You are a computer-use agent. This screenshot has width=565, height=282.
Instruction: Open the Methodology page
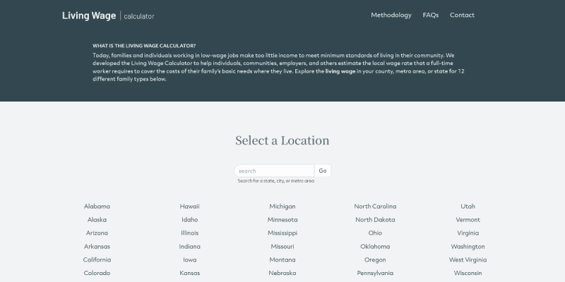click(x=391, y=15)
